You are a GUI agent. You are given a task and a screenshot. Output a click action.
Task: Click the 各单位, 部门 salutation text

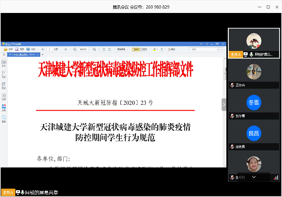click(53, 159)
